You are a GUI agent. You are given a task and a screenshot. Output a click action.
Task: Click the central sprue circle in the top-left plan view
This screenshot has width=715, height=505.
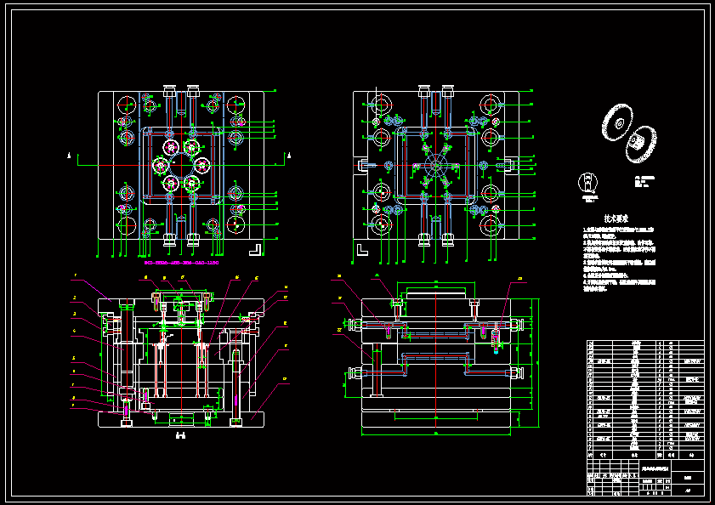(x=181, y=165)
